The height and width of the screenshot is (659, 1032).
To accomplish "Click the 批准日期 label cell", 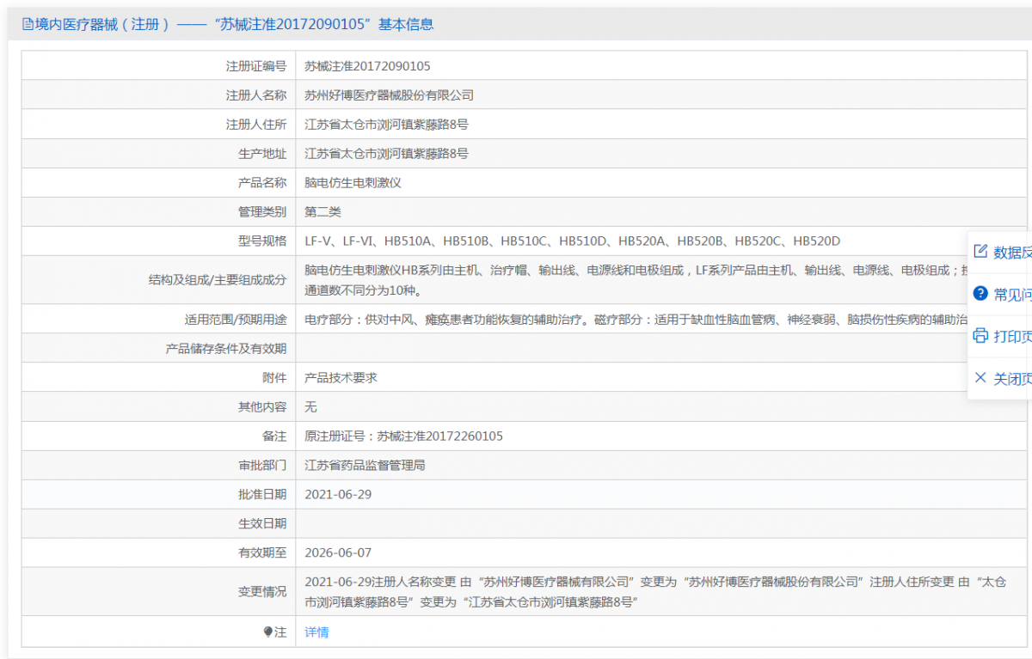I will [159, 495].
